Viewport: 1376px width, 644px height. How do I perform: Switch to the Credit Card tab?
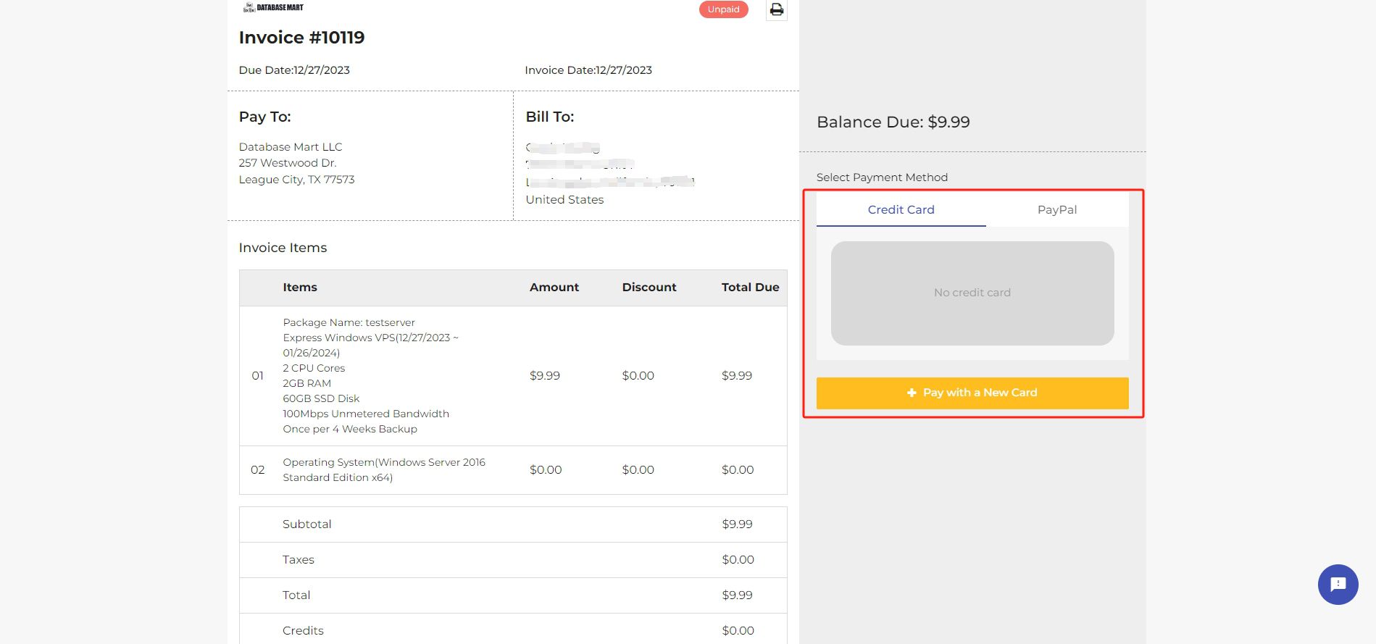tap(901, 209)
